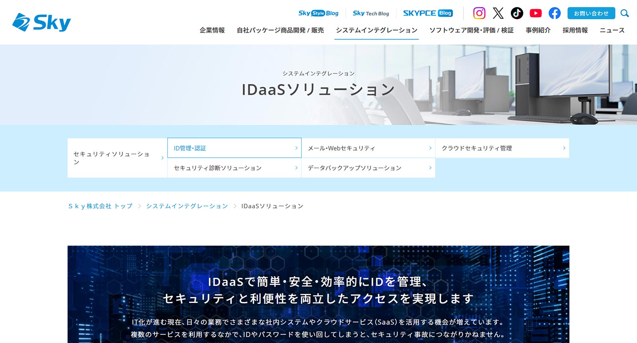Select the システムインテグレーション menu item
637x343 pixels.
click(x=377, y=30)
